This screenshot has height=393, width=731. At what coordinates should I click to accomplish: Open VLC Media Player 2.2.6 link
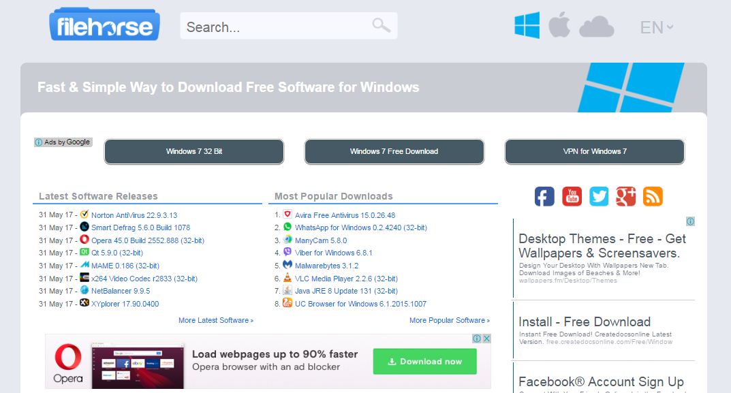coord(346,279)
